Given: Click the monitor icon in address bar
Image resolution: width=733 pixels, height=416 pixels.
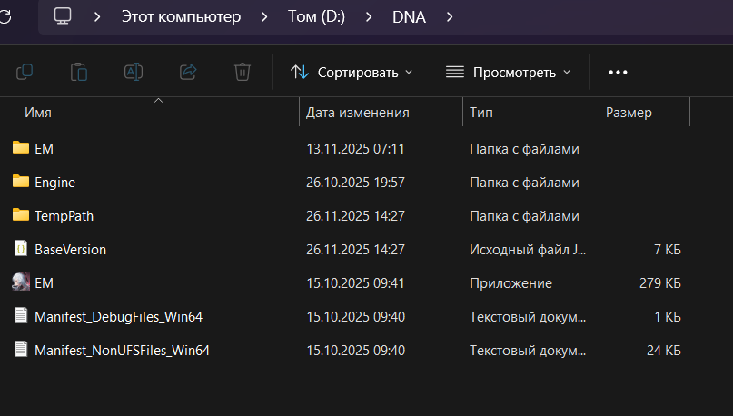Looking at the screenshot, I should tap(63, 16).
